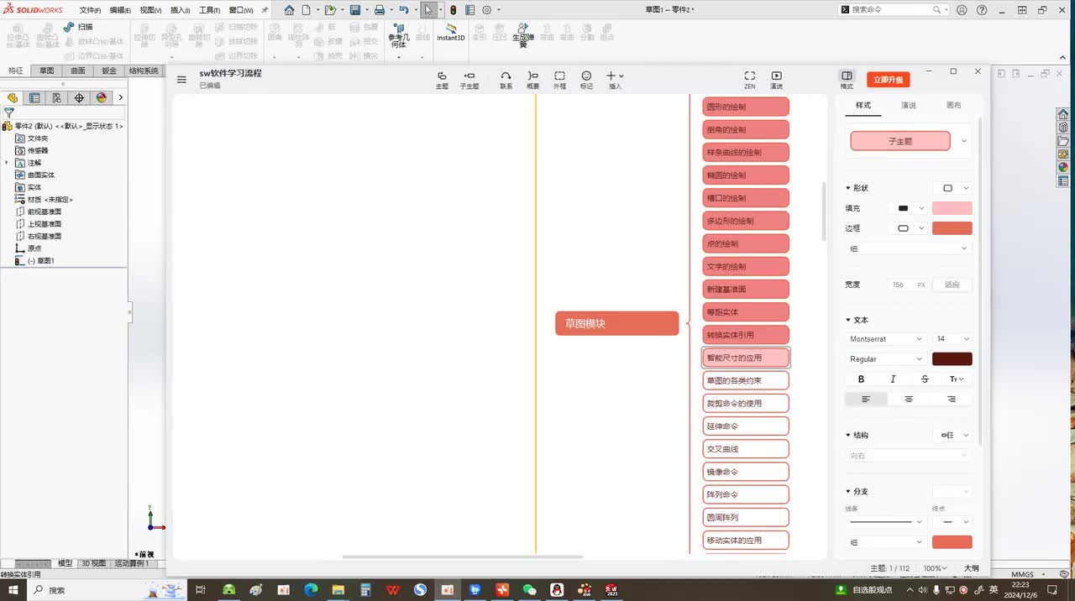The image size is (1075, 601).
Task: Open the Insert (插入) dropdown
Action: (x=615, y=80)
